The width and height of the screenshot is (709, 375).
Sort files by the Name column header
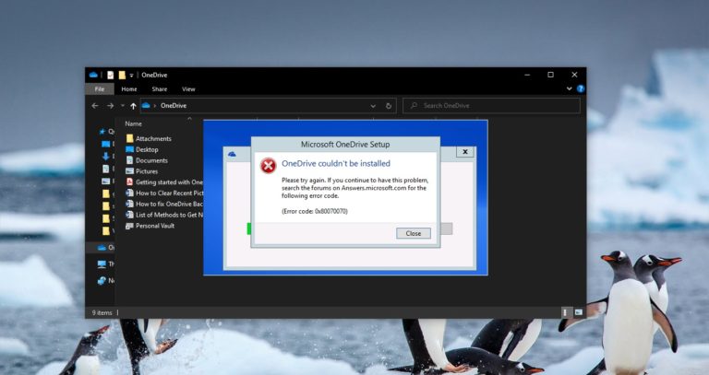(134, 123)
